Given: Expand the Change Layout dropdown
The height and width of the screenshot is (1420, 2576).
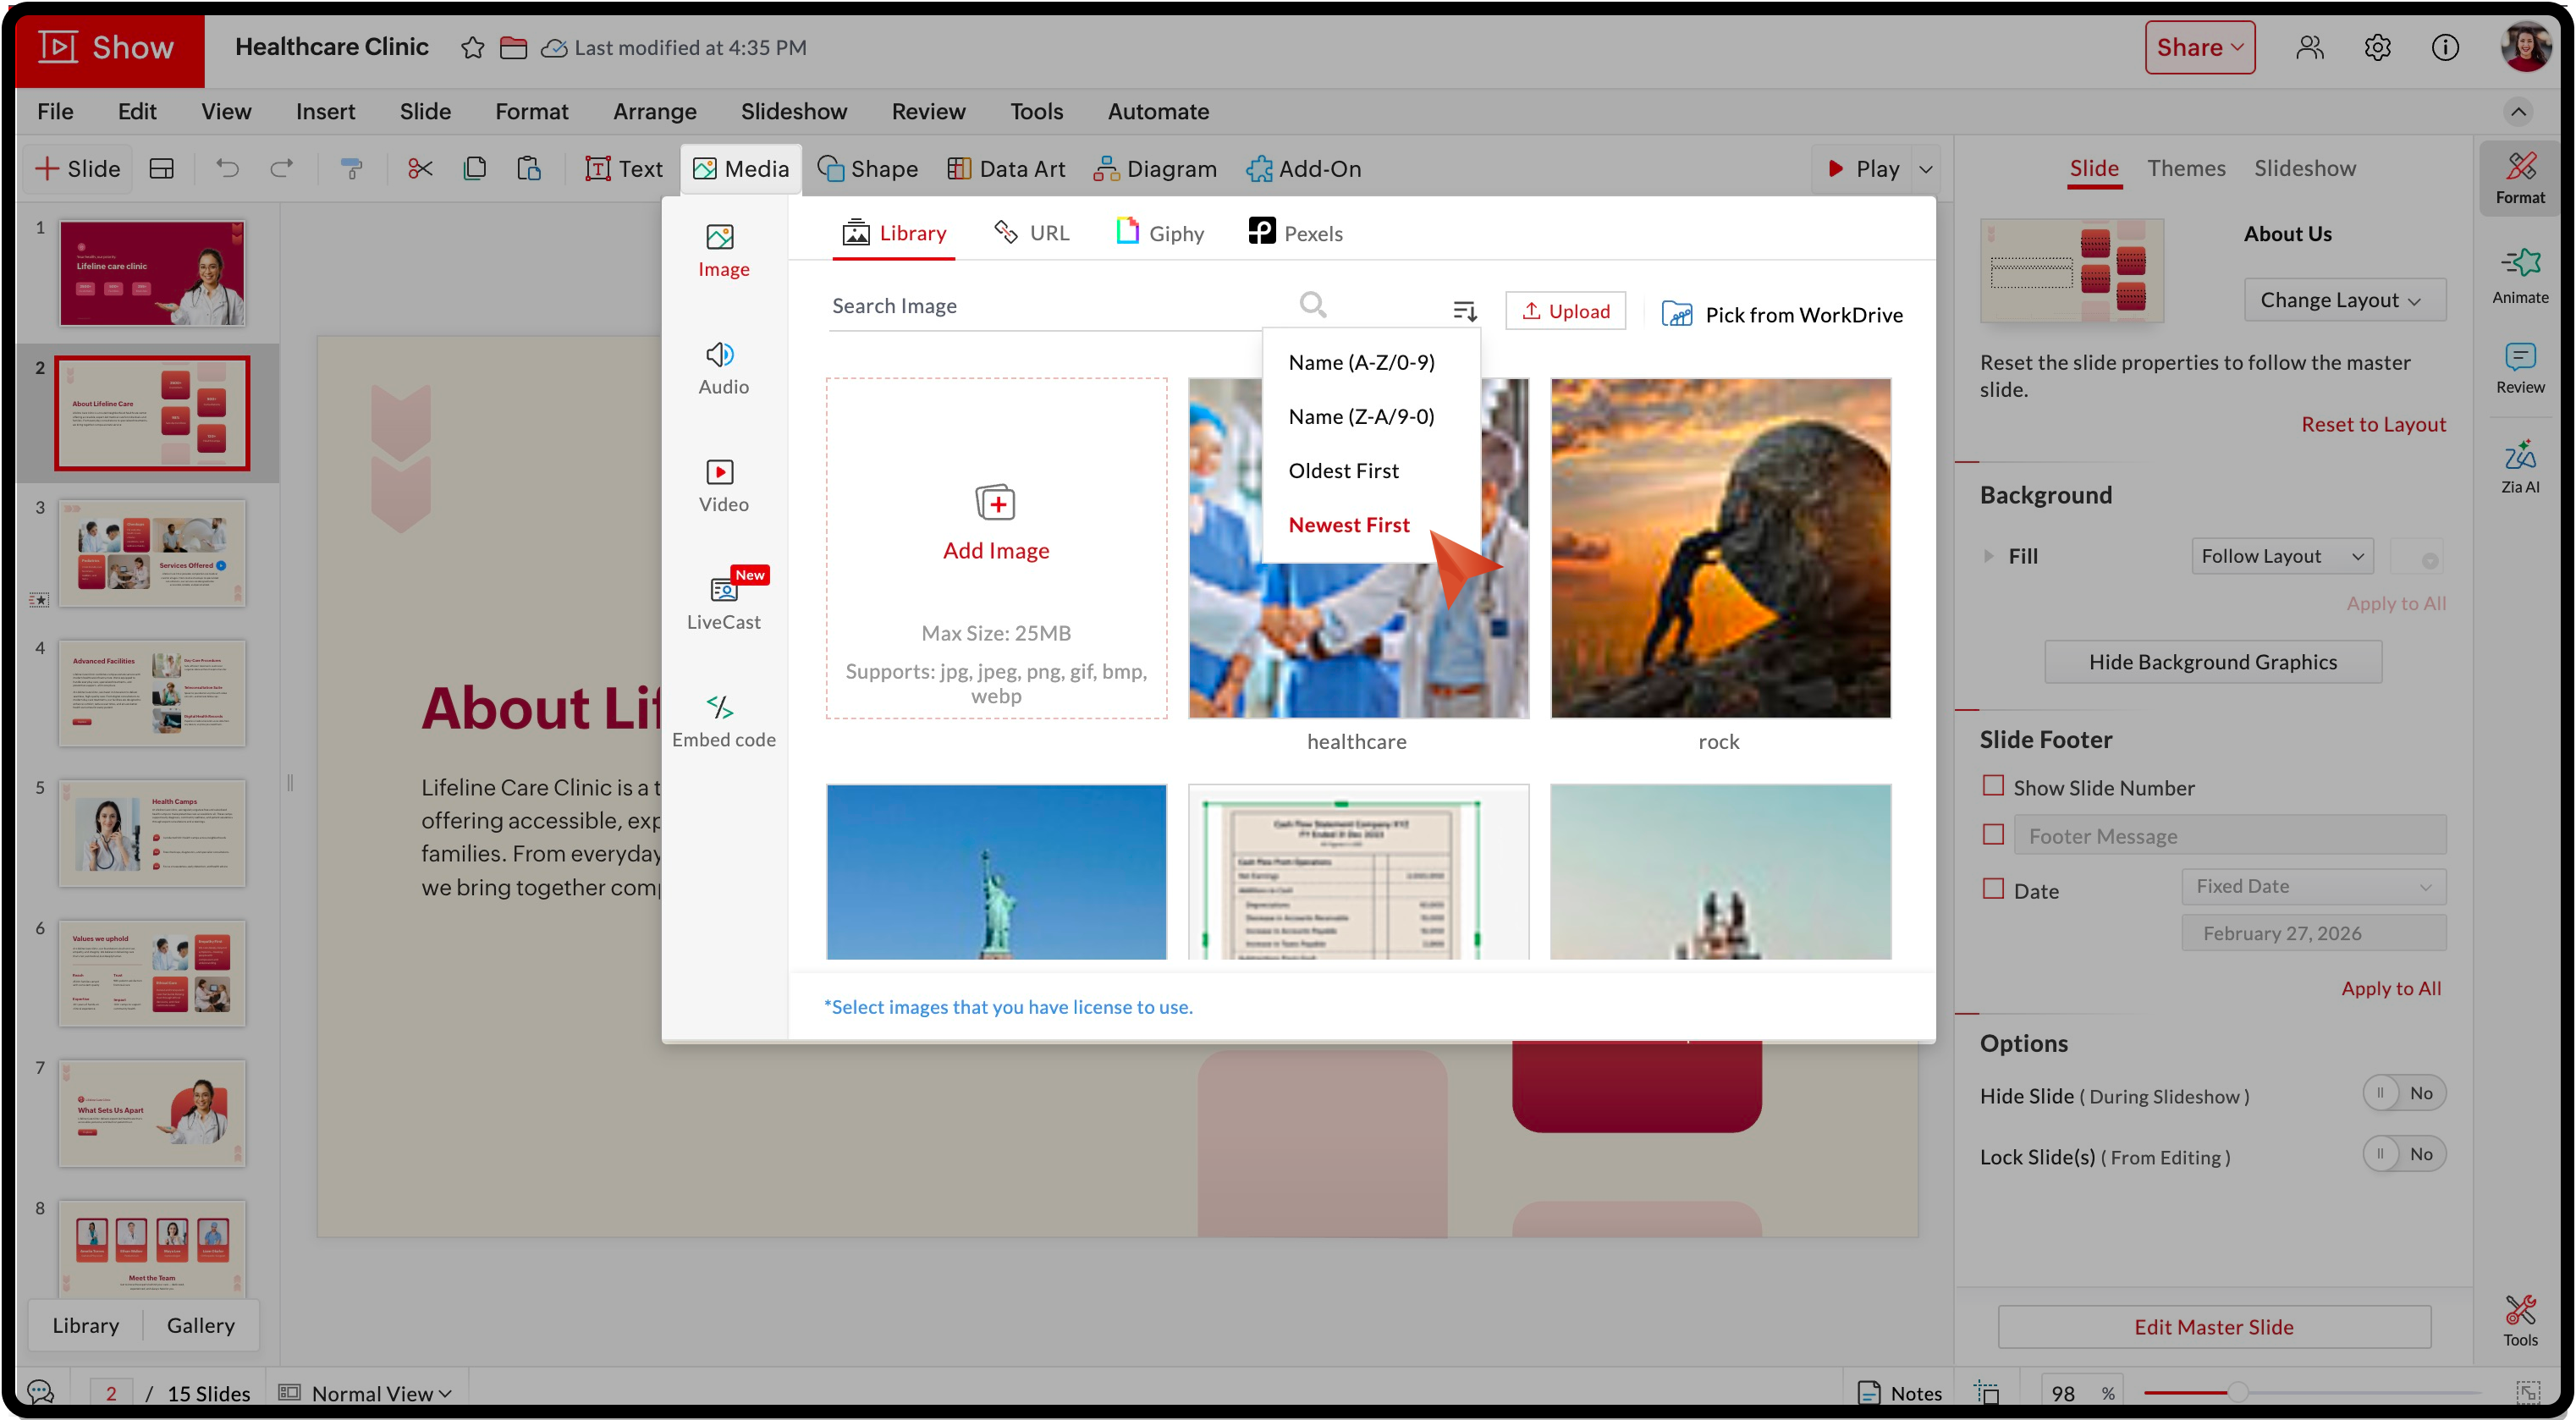Looking at the screenshot, I should pyautogui.click(x=2343, y=300).
